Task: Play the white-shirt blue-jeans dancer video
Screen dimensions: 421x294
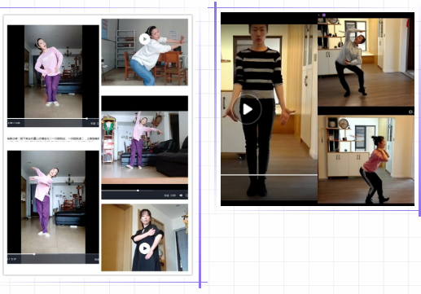Action: 145,39
